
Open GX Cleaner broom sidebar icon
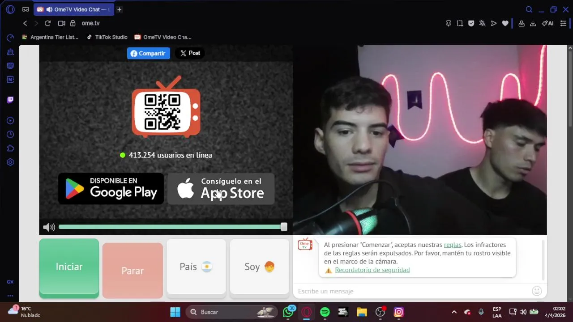click(x=10, y=52)
